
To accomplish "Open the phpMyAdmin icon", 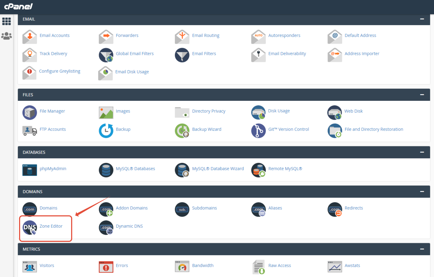I will (x=30, y=170).
